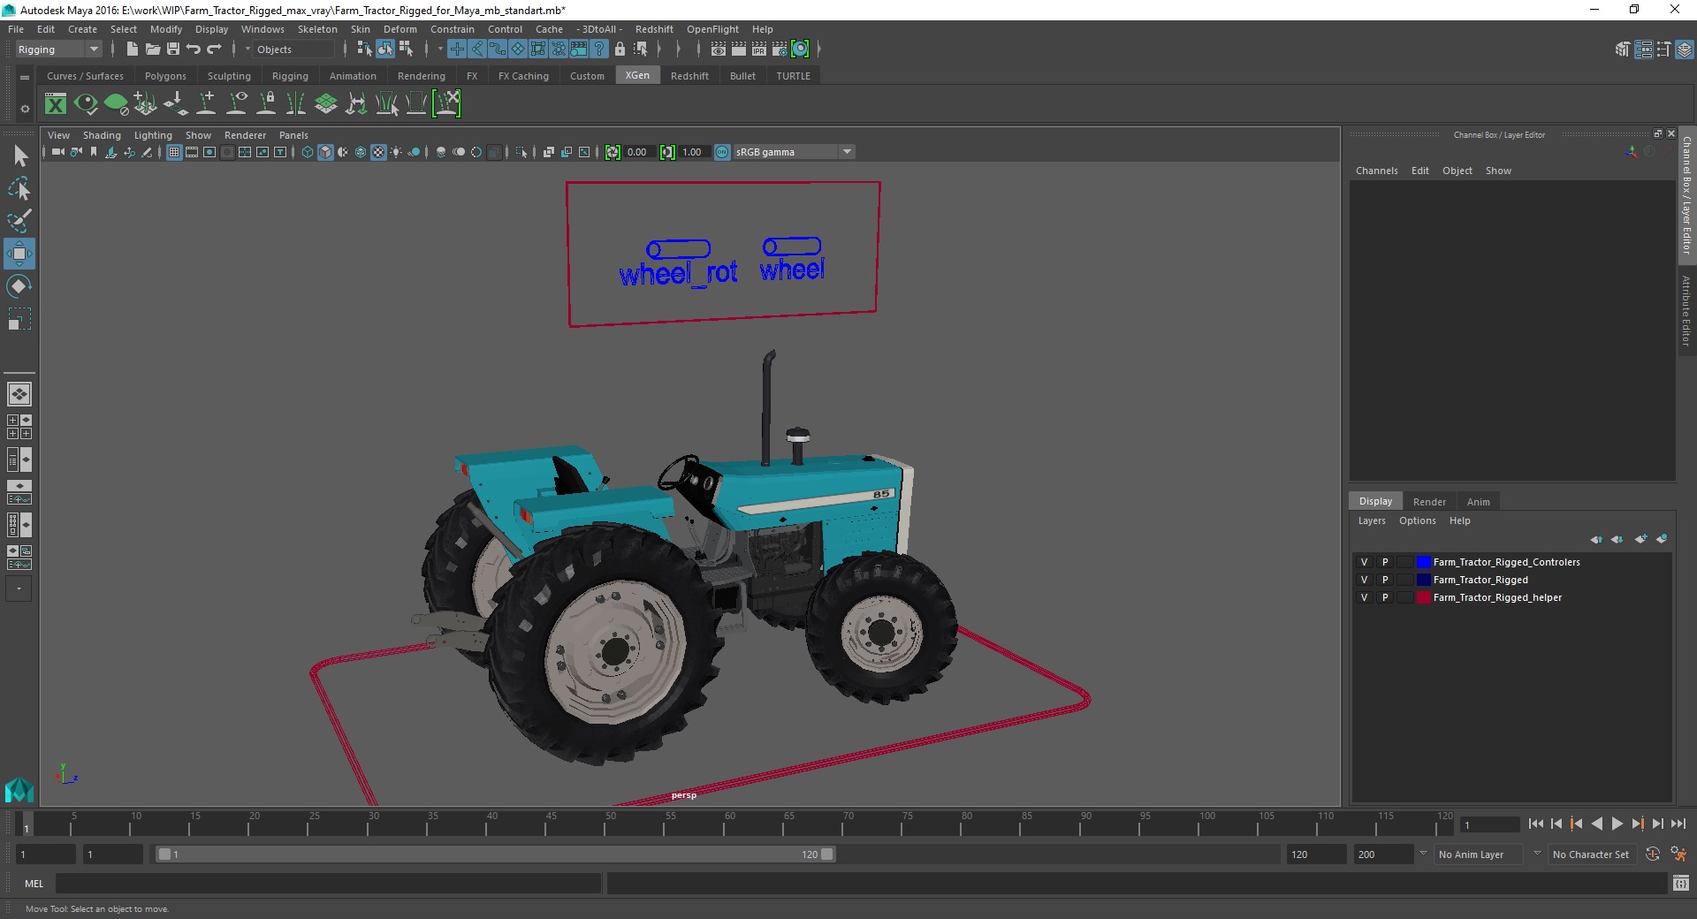Image resolution: width=1697 pixels, height=919 pixels.
Task: Open render settings clapperboard gear icon
Action: (780, 49)
